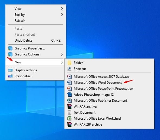Click the Text Document page icon
Image resolution: width=160 pixels, height=140 pixels.
(x=69, y=113)
